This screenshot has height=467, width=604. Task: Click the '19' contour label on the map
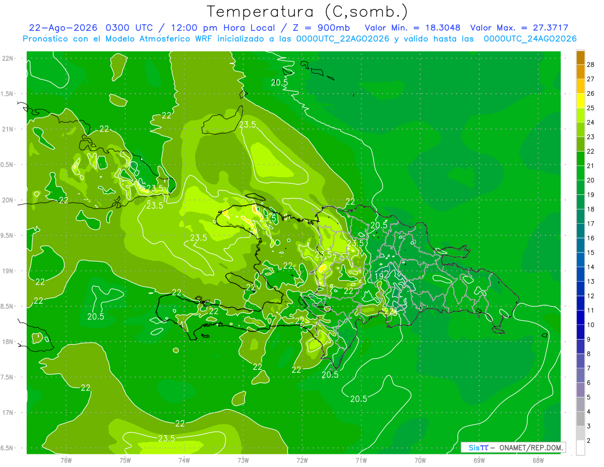pos(379,276)
